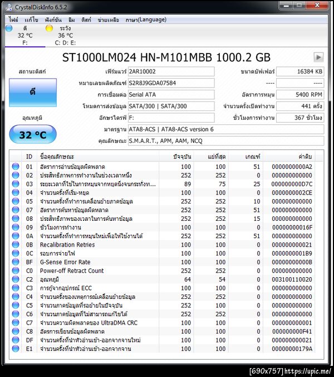Click the blue status icon for drive F:

pos(9,28)
